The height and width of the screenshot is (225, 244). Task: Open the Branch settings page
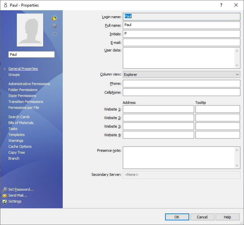point(14,158)
